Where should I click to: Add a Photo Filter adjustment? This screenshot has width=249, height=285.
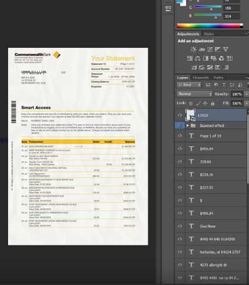pos(214,58)
